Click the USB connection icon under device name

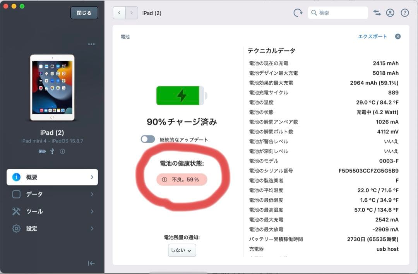pos(52,151)
